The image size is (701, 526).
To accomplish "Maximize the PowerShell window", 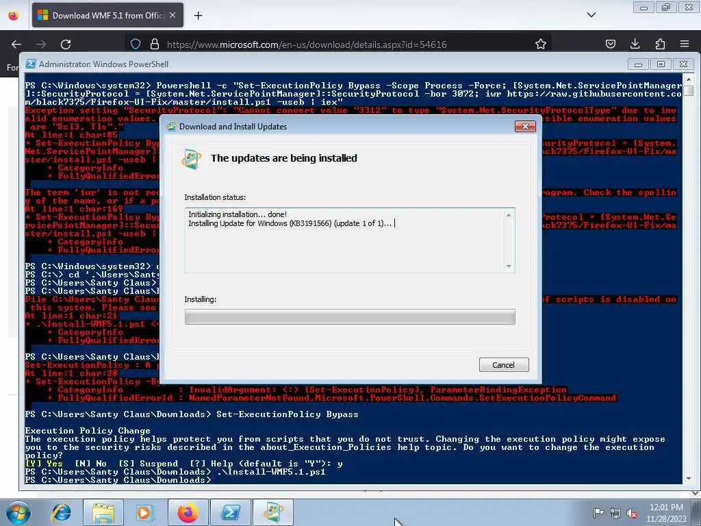I will [661, 64].
